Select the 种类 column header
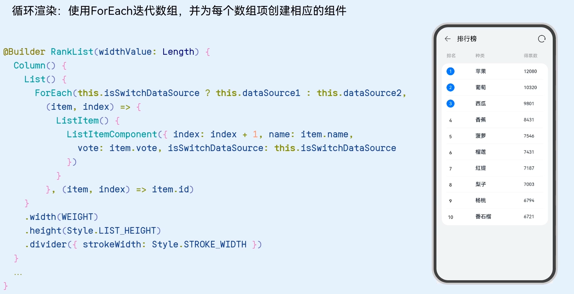This screenshot has width=574, height=294. tap(480, 56)
